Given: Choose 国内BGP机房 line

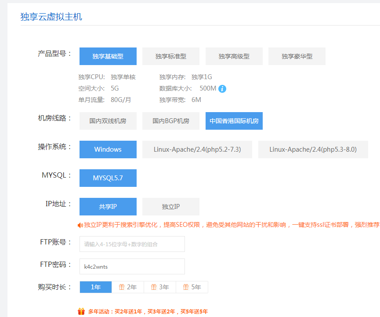Looking at the screenshot, I should 171,121.
